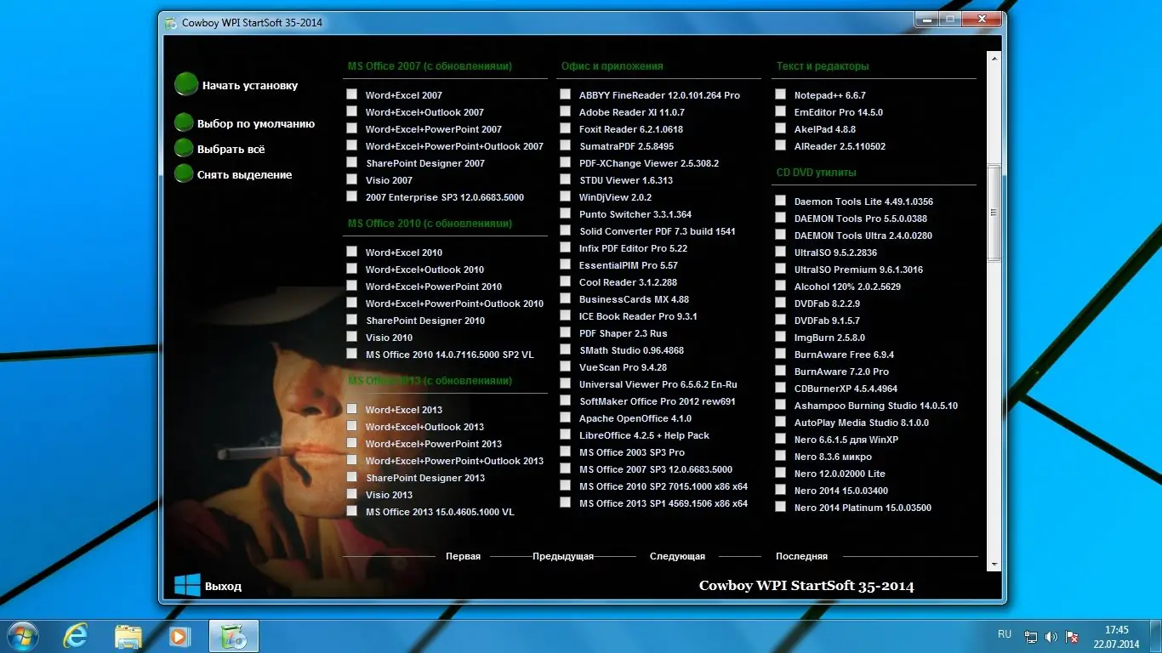This screenshot has height=653, width=1162.
Task: Enable Word+Excel+Outlook 2010 checkbox
Action: 352,269
